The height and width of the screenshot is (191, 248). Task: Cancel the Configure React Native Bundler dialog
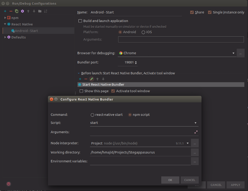(190, 180)
